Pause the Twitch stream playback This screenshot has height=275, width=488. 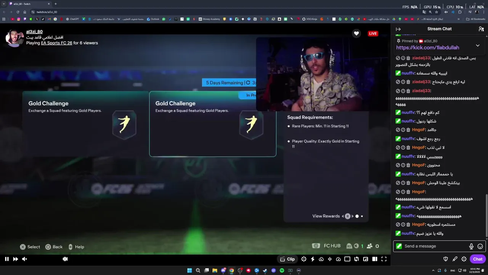tap(6, 259)
